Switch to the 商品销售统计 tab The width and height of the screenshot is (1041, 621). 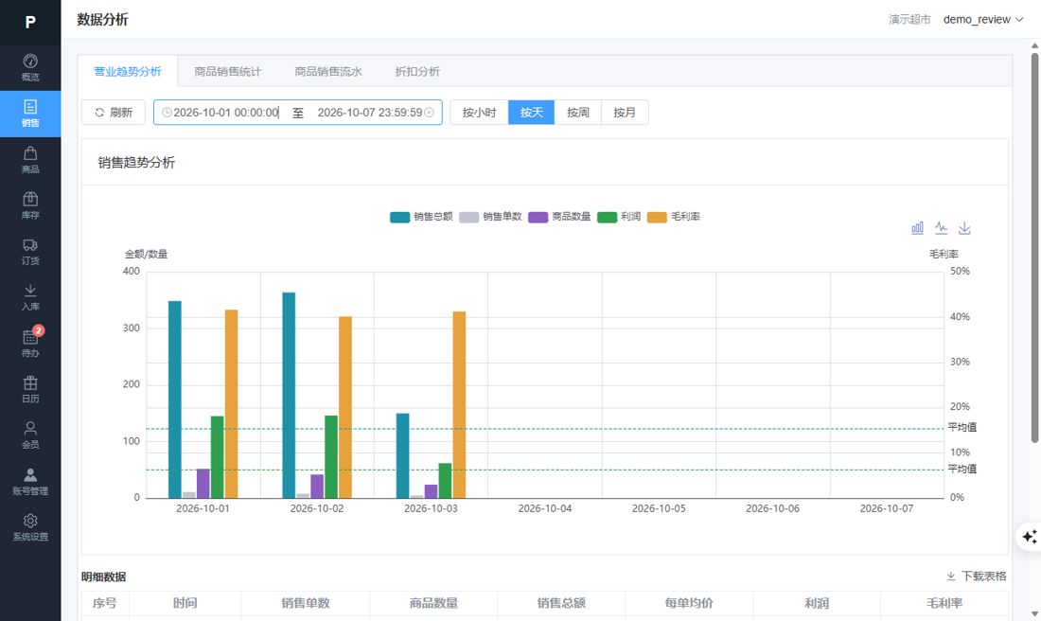coord(228,71)
